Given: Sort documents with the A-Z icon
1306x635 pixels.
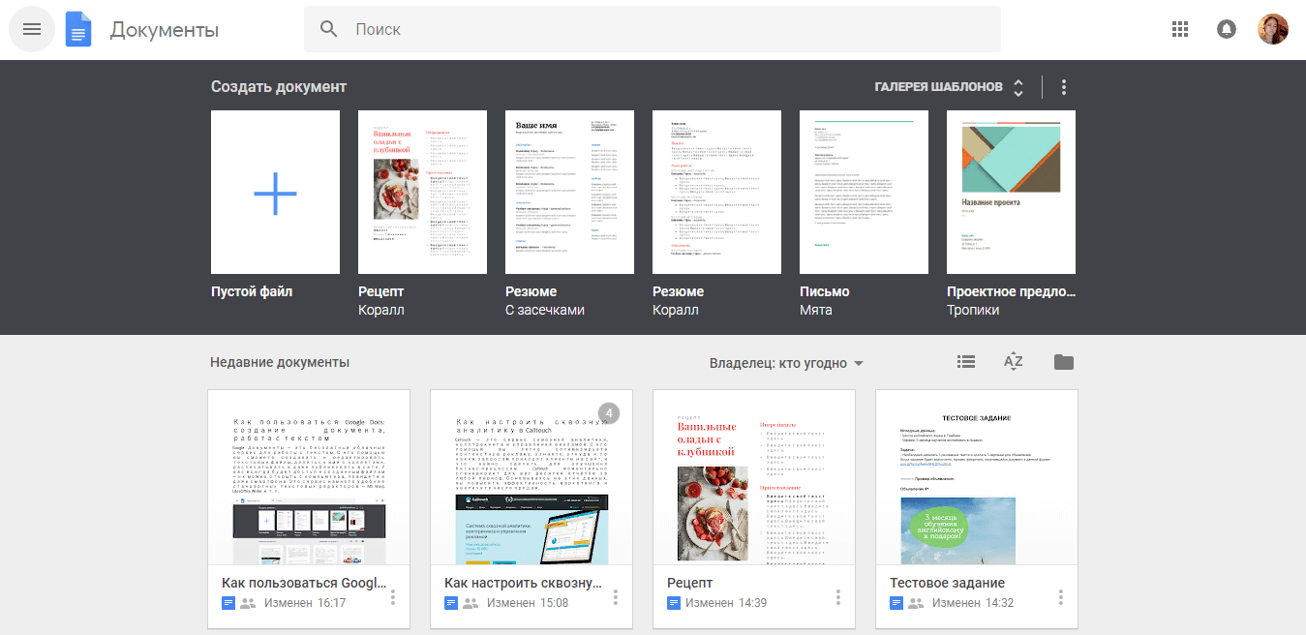Looking at the screenshot, I should pos(1013,361).
